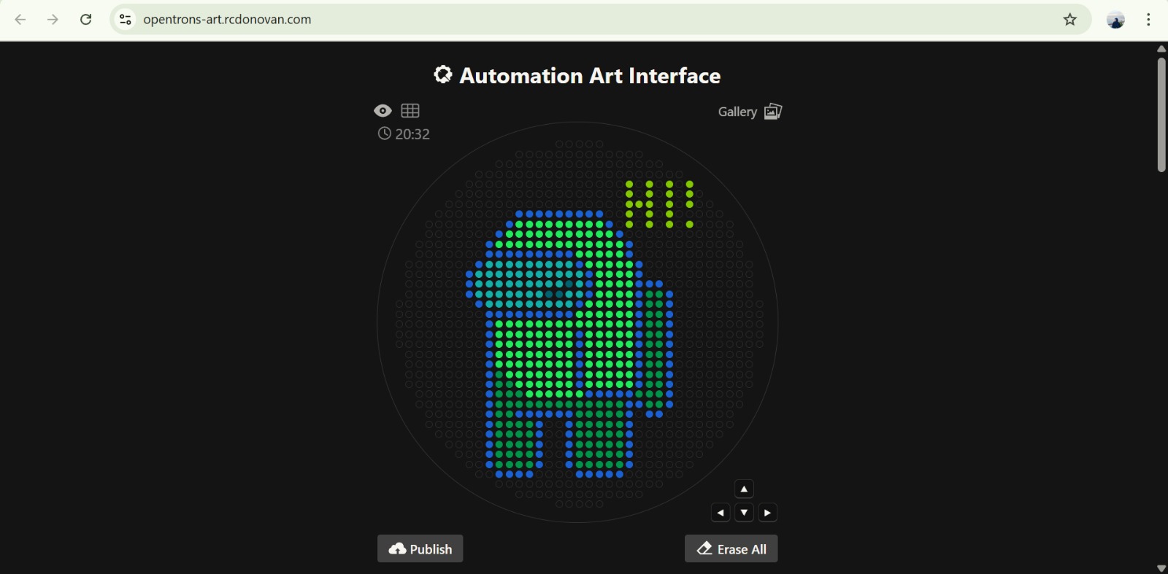The width and height of the screenshot is (1168, 574).
Task: Click the address bar URL field
Action: (x=511, y=20)
